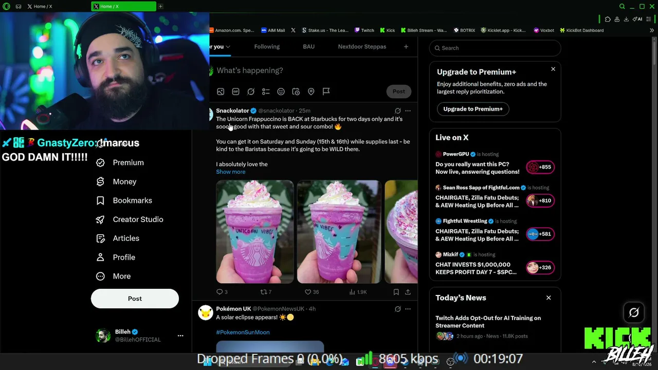This screenshot has height=370, width=658.
Task: Open Grok actions on Pokémon UK post
Action: point(397,309)
